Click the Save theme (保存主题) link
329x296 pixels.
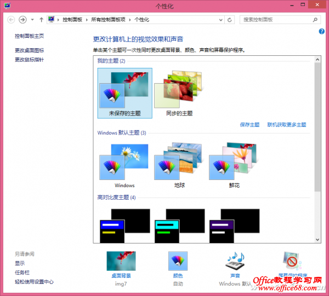pyautogui.click(x=249, y=125)
